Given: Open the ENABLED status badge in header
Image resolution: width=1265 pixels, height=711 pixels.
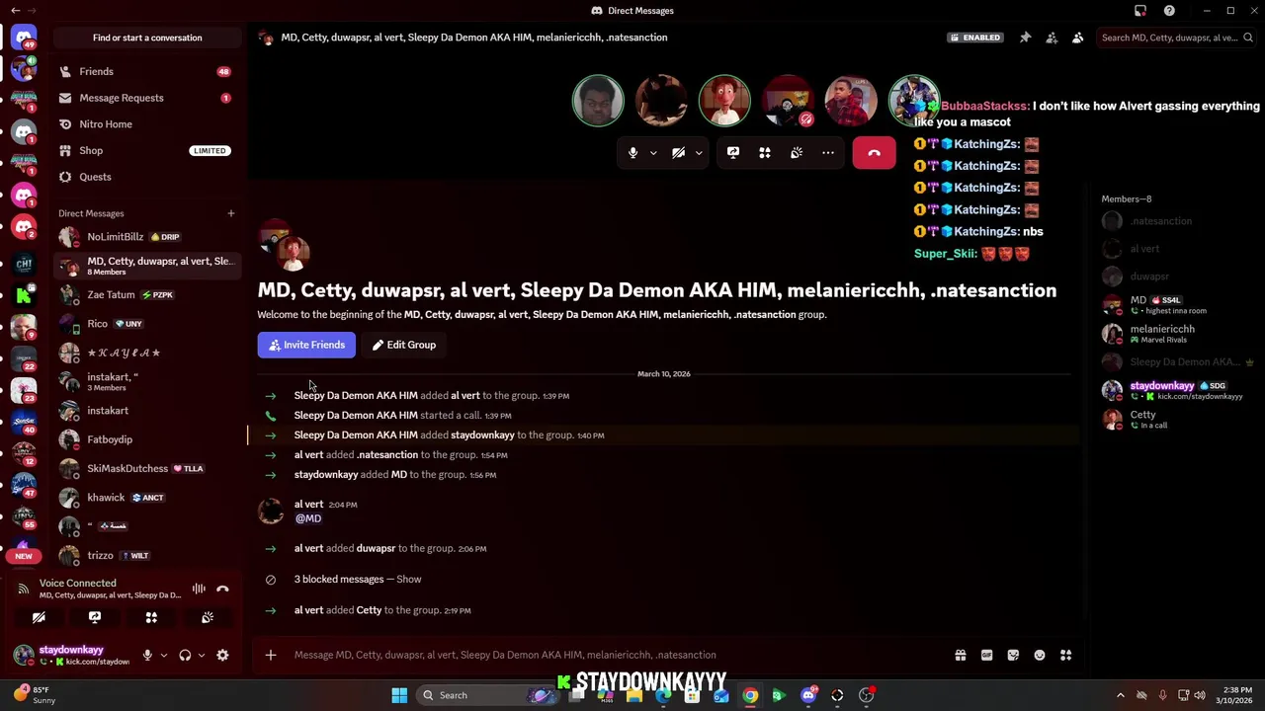Looking at the screenshot, I should click(x=975, y=38).
